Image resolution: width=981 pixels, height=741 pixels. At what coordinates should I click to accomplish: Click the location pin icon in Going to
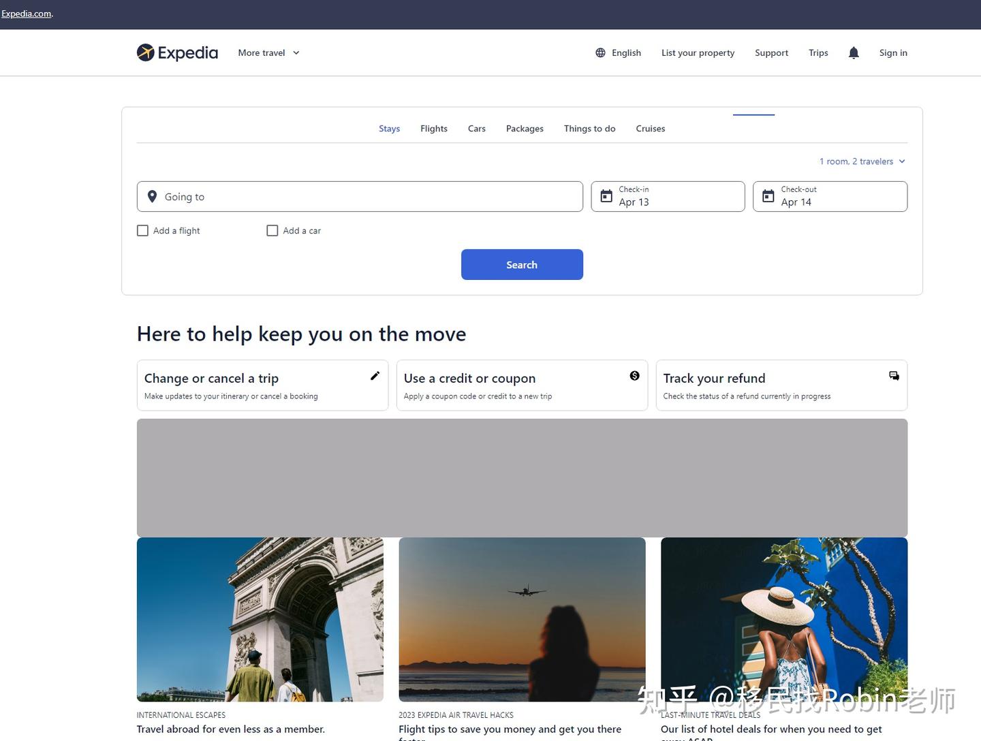[x=152, y=196]
